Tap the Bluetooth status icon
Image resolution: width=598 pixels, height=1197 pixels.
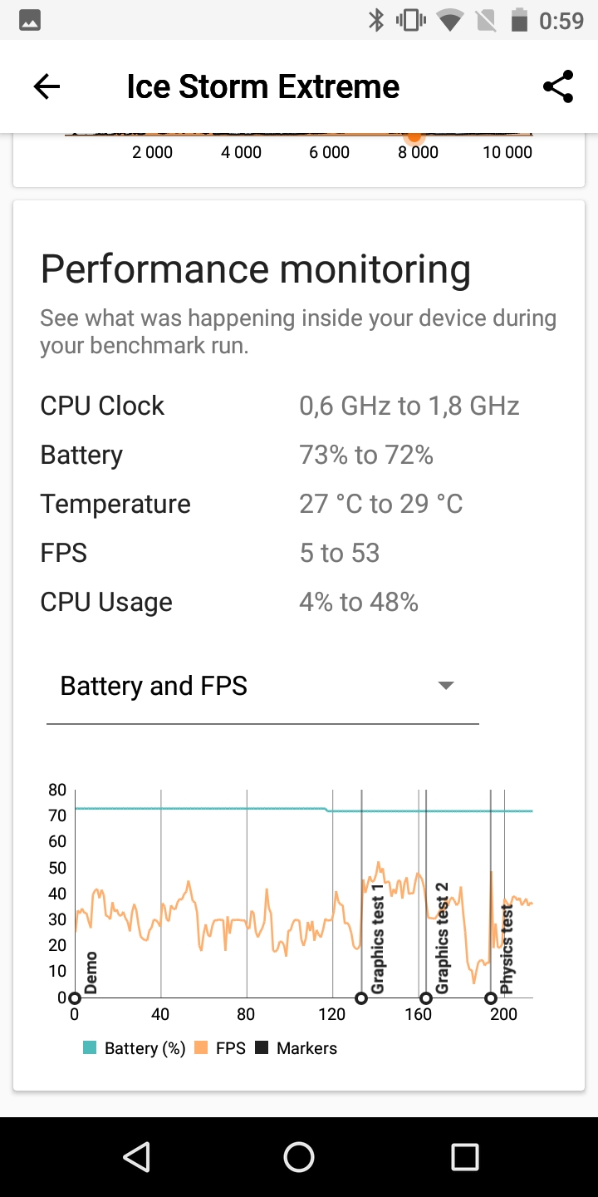tap(376, 20)
